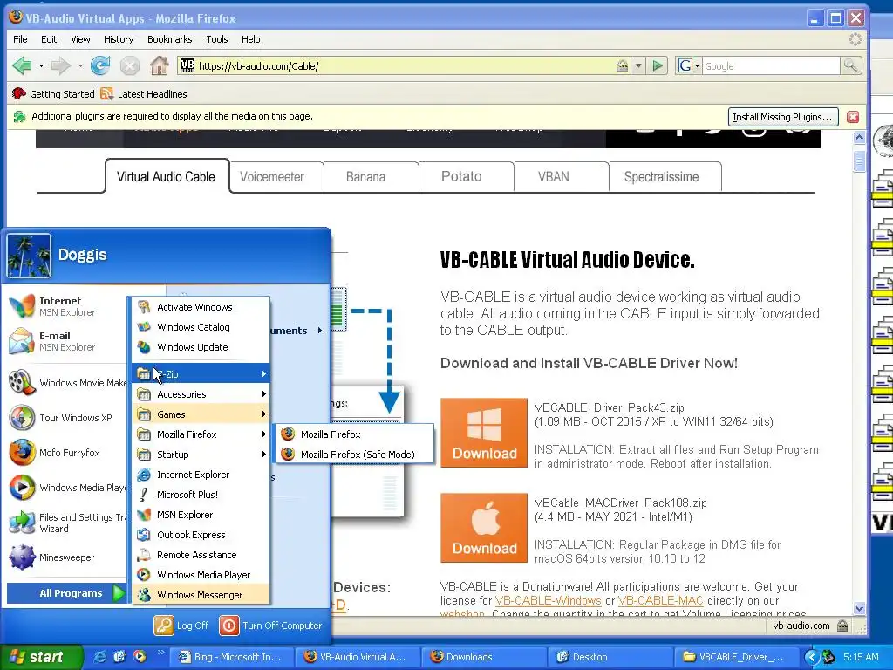Click the page scrollbar down arrow

pyautogui.click(x=859, y=608)
